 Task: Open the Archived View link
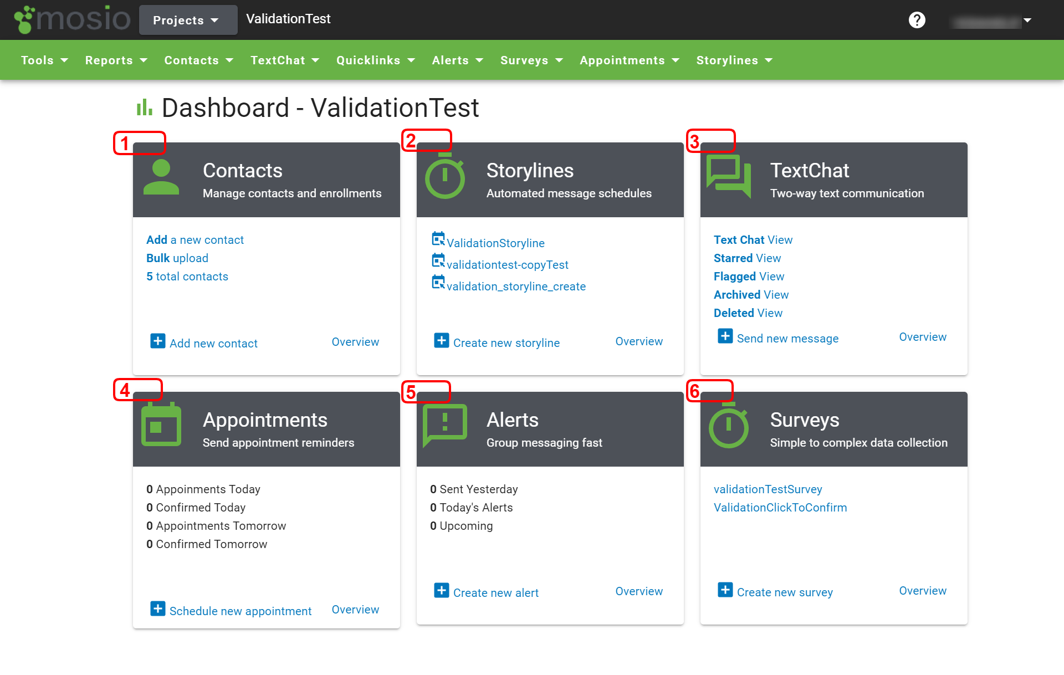[751, 295]
